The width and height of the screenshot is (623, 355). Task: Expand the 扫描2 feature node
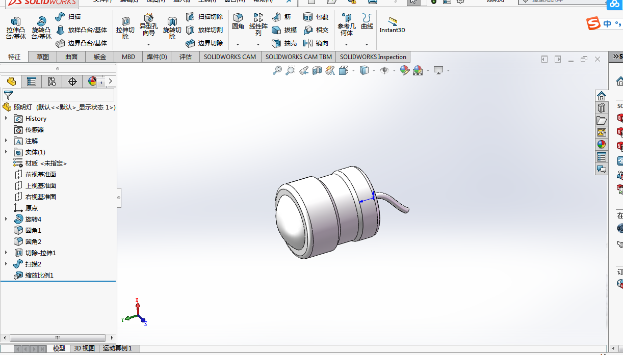pyautogui.click(x=6, y=264)
